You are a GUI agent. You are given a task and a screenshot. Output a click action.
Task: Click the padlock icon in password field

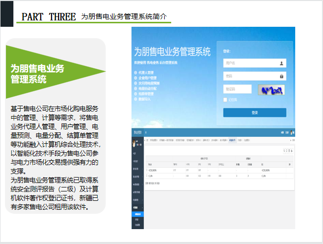coord(281,76)
